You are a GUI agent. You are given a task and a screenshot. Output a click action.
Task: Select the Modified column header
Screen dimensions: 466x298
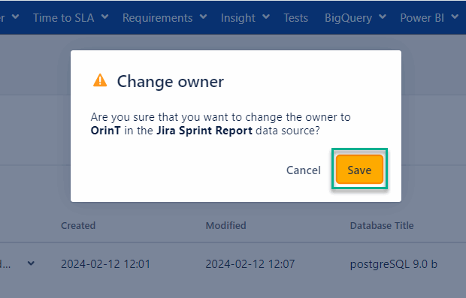(x=226, y=226)
